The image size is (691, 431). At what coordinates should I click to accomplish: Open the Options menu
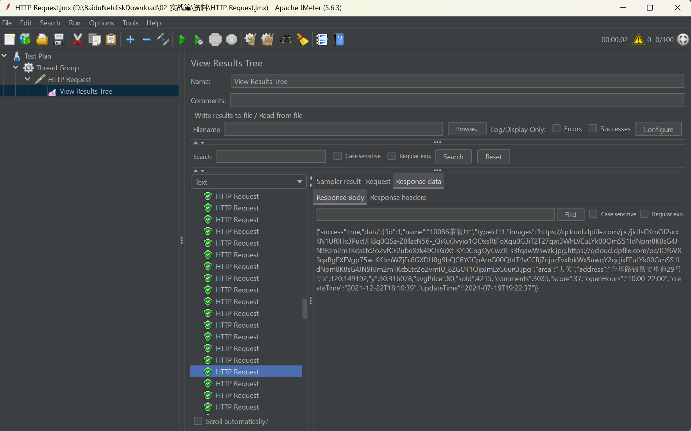(x=102, y=23)
